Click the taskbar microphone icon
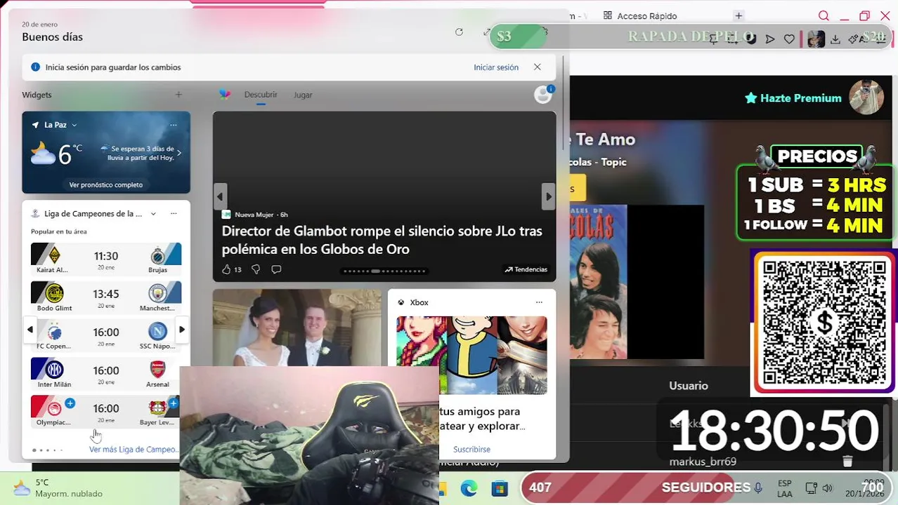898x505 pixels. [758, 488]
